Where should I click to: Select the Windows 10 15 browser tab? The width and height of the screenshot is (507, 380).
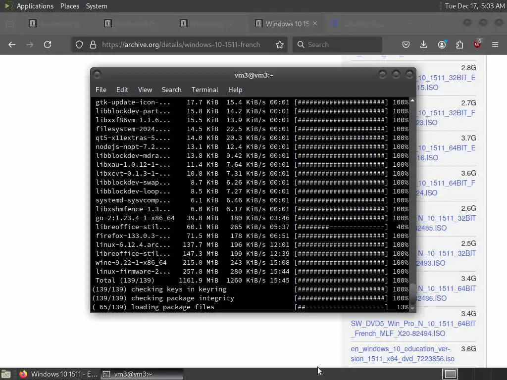point(286,24)
